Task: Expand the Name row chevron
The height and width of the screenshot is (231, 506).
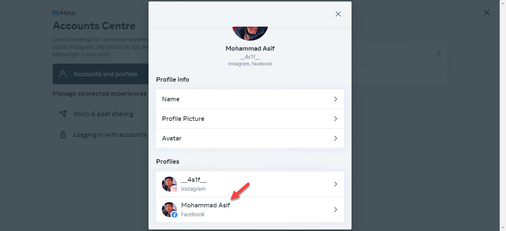Action: click(x=335, y=99)
